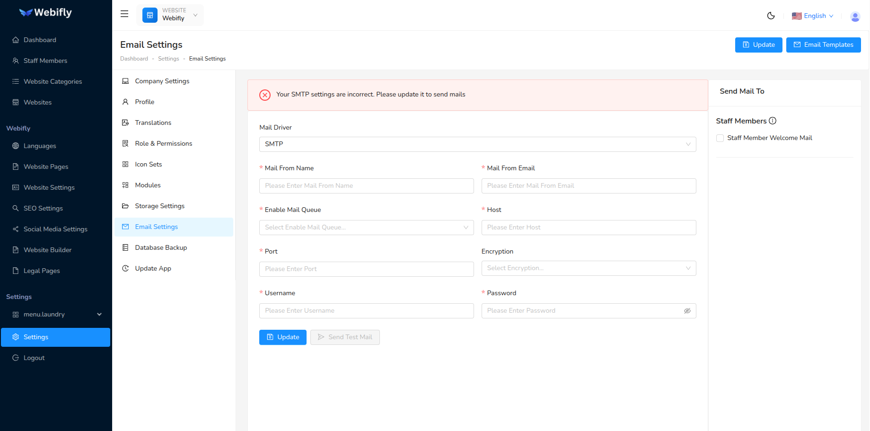Click the Dashboard breadcrumb link
Screen dimensions: 870x431
click(134, 58)
